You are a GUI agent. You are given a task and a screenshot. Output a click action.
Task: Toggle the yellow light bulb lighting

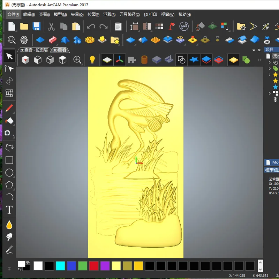92,60
